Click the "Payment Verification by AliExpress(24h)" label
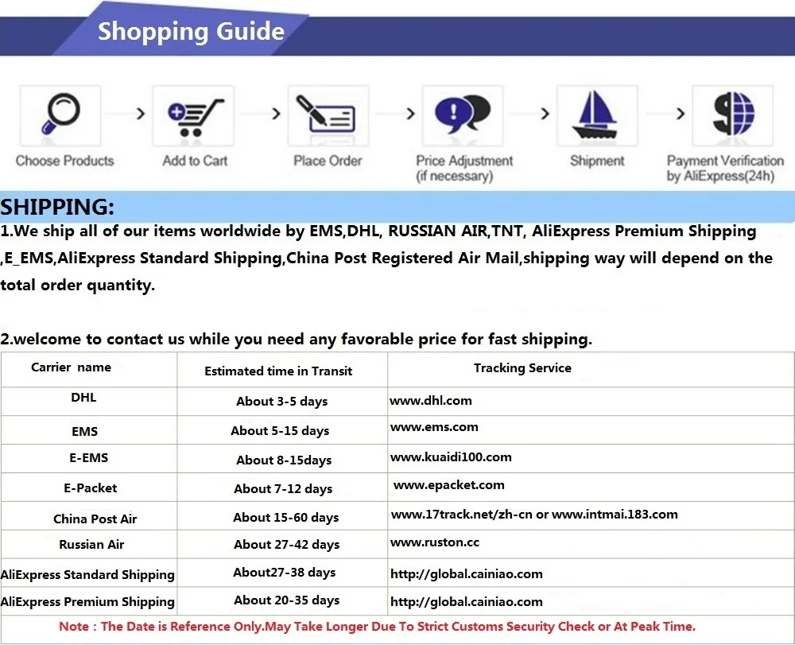This screenshot has height=645, width=795. tap(725, 169)
